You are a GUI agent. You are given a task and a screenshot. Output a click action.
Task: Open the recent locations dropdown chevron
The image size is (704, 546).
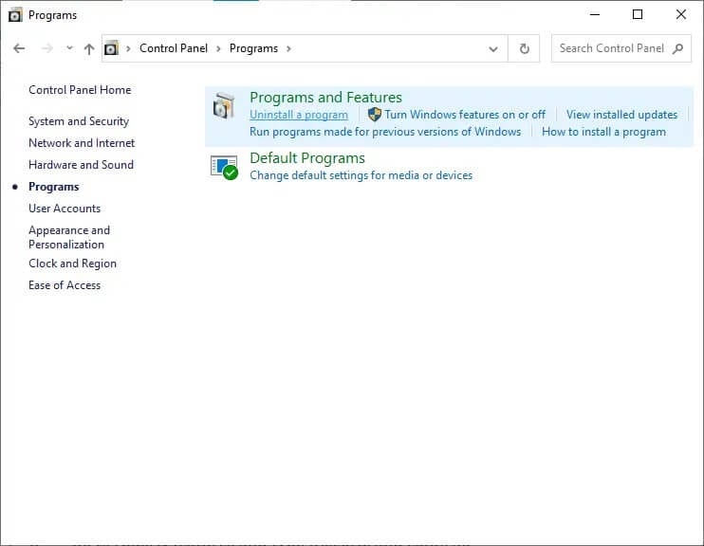pos(69,47)
